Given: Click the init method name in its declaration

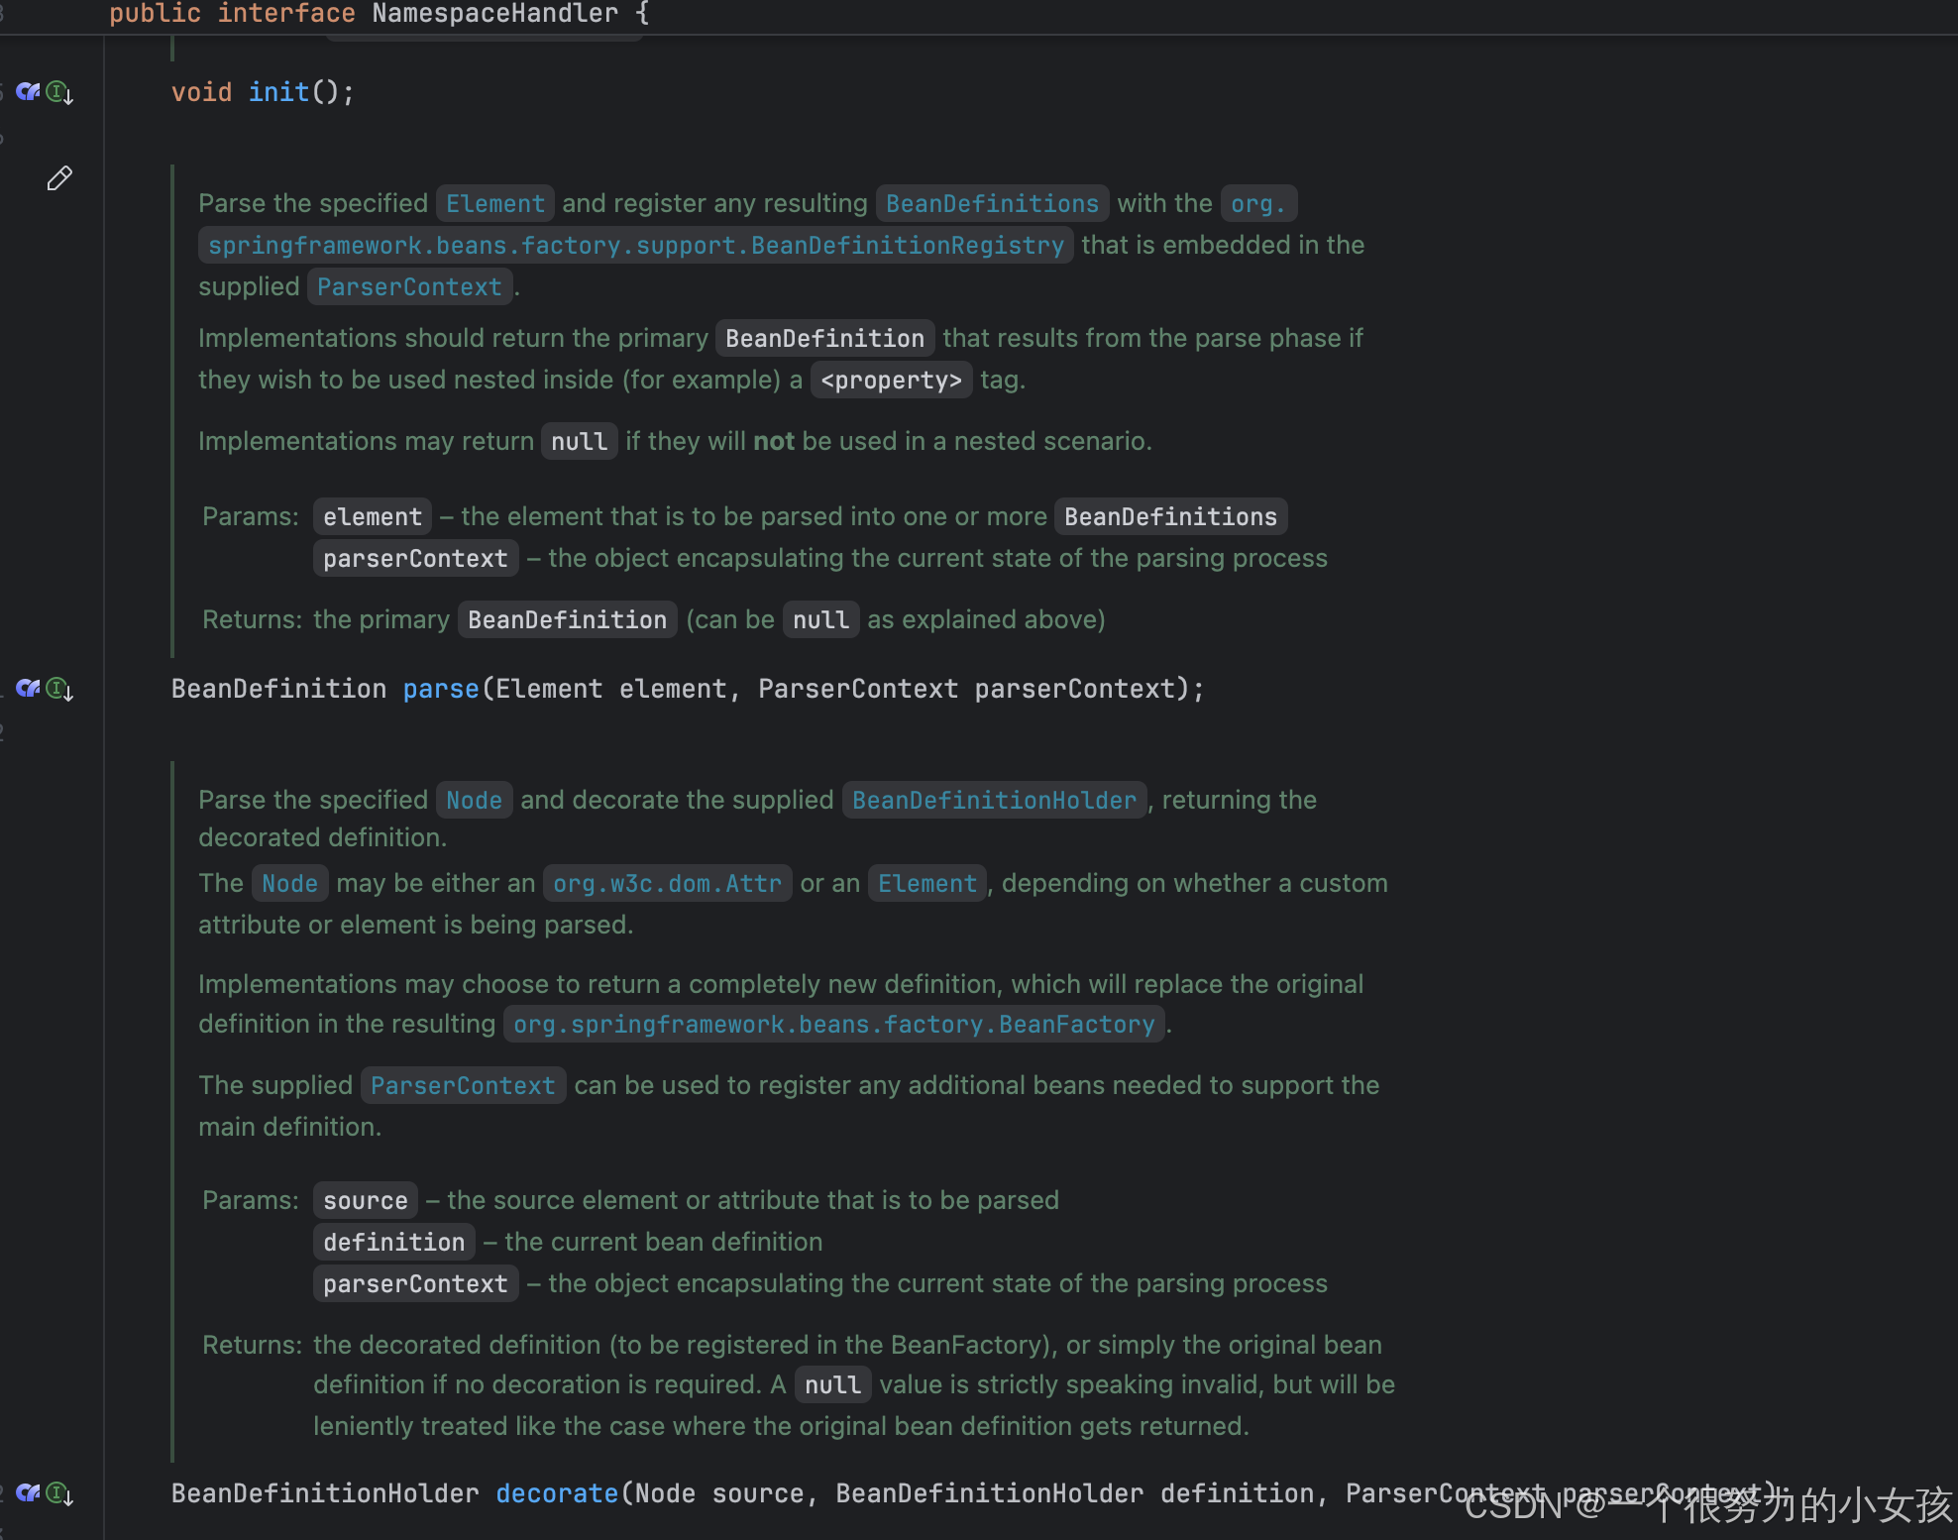Looking at the screenshot, I should coord(278,92).
